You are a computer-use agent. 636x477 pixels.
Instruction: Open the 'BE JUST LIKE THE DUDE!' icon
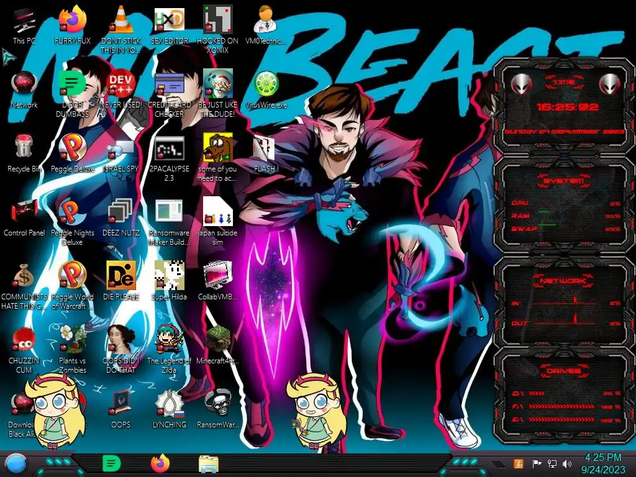217,94
